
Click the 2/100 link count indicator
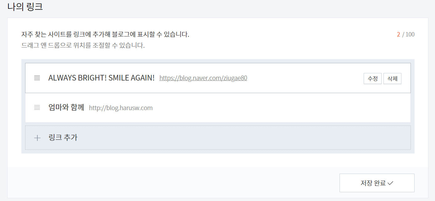click(x=406, y=35)
